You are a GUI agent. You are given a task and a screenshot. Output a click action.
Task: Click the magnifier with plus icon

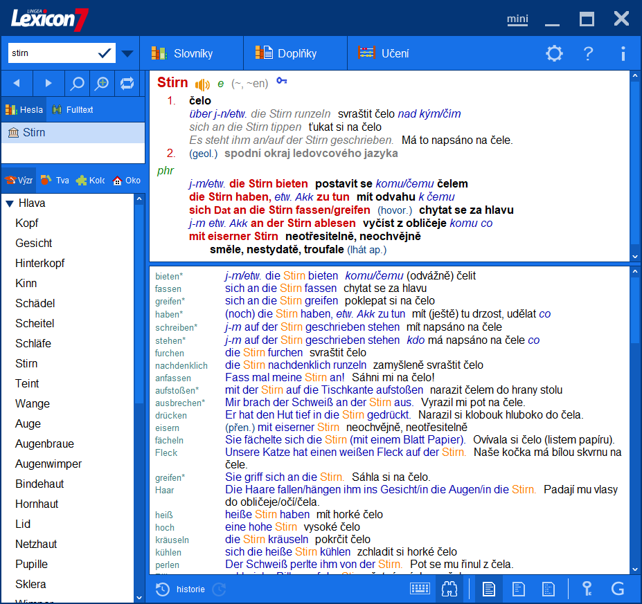point(102,83)
